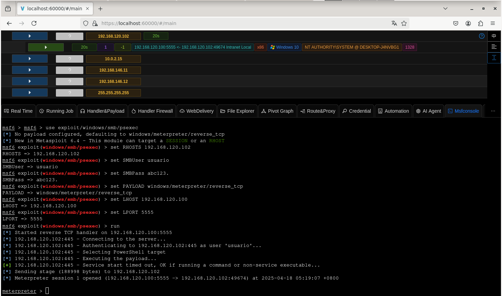This screenshot has width=502, height=296.
Task: Click the unknown '?' tag for 192.168.120.102
Action: click(x=70, y=36)
